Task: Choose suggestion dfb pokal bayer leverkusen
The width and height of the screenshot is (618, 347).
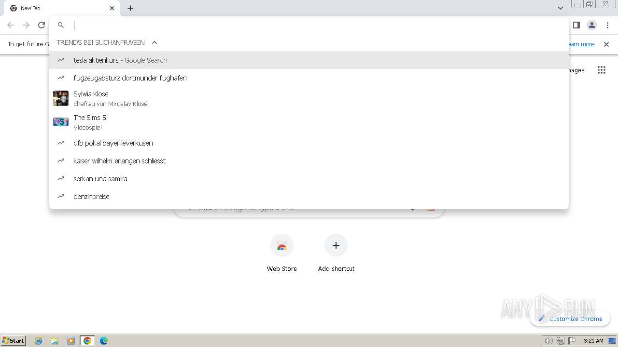Action: click(x=309, y=143)
